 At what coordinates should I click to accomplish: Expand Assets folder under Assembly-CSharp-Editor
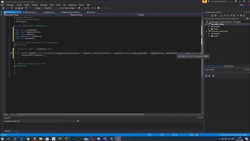(x=209, y=36)
